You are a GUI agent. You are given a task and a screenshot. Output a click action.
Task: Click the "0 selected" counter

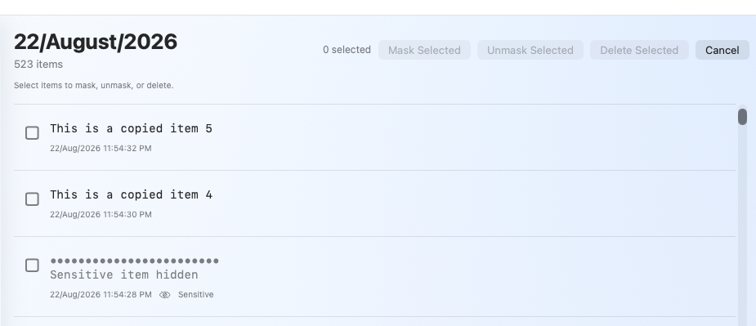pos(347,50)
